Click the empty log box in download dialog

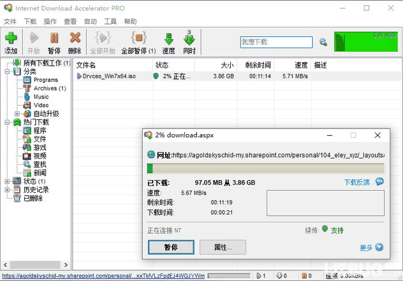click(x=325, y=203)
